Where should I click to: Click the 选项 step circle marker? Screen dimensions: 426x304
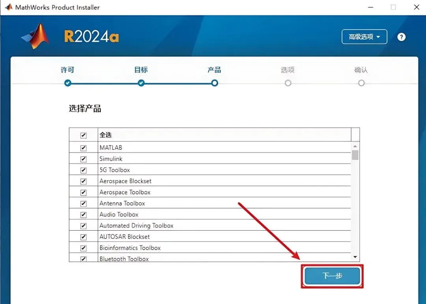pos(288,83)
